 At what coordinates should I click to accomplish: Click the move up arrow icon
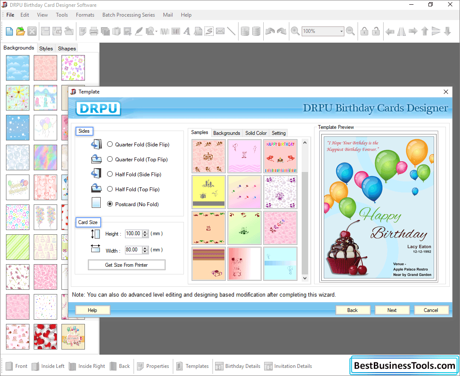(425, 31)
